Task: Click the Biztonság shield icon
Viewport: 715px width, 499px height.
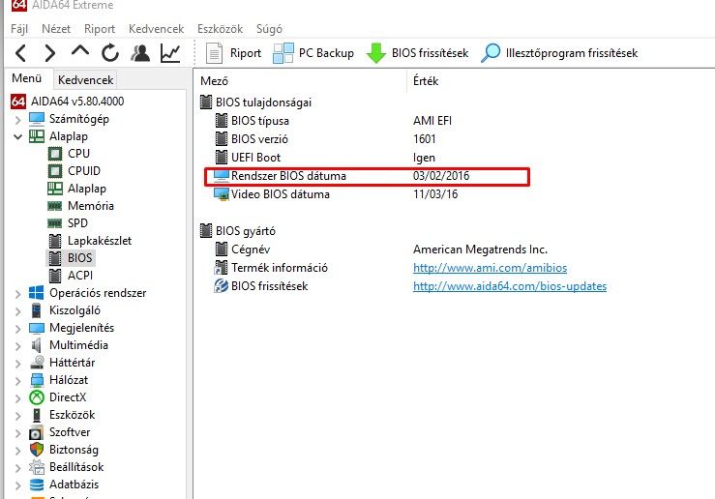Action: (x=37, y=450)
